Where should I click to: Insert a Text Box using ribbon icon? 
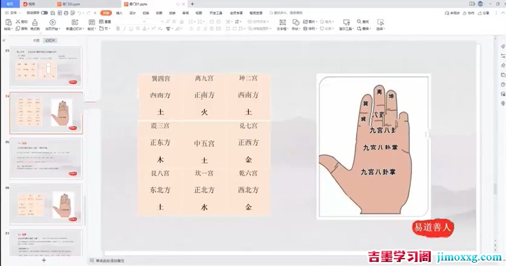[x=282, y=22]
